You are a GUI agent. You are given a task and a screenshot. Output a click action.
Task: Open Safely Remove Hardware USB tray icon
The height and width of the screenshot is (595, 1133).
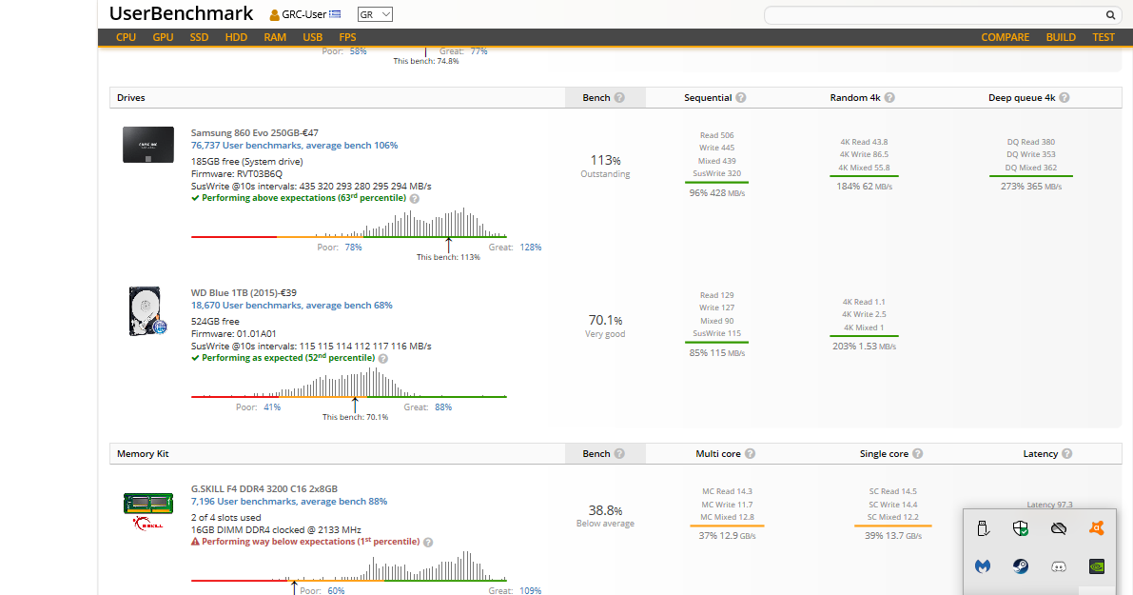tap(983, 528)
